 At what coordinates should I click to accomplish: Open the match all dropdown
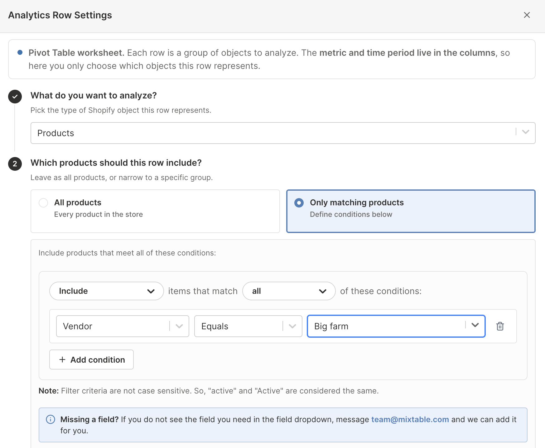pyautogui.click(x=289, y=291)
